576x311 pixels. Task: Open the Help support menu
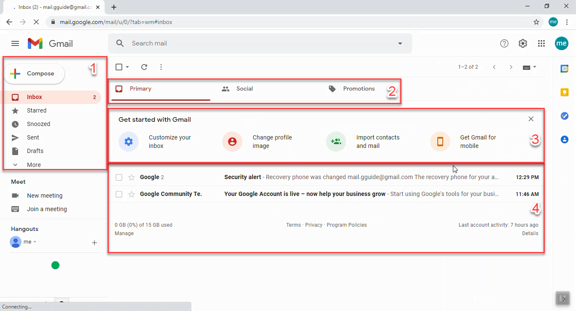[504, 43]
